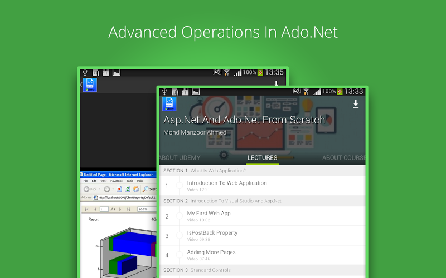Open the Tools menu in Internet Explorer
The image size is (446, 278).
click(x=130, y=181)
